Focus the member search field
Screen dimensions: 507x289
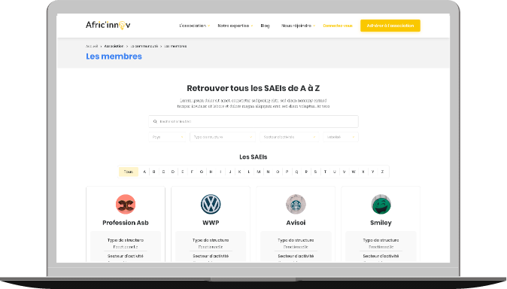pos(254,121)
